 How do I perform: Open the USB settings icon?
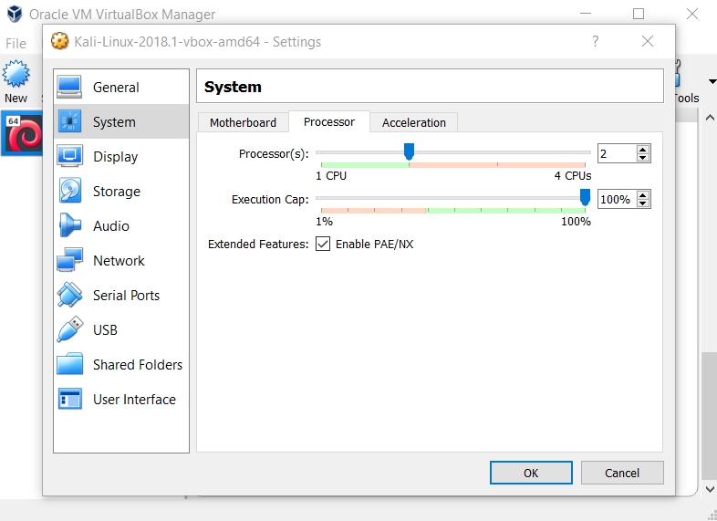click(70, 330)
